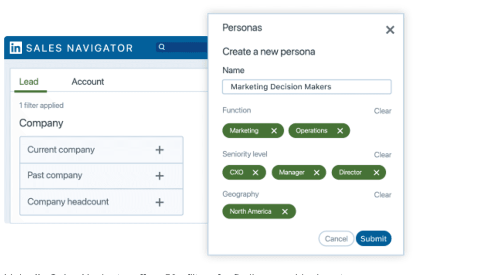The image size is (483, 275).
Task: Close the Personas dialog
Action: pos(390,30)
